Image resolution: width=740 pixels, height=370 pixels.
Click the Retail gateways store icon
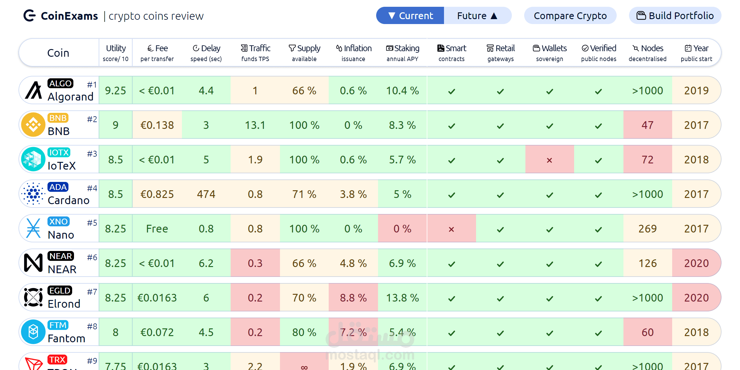click(490, 48)
